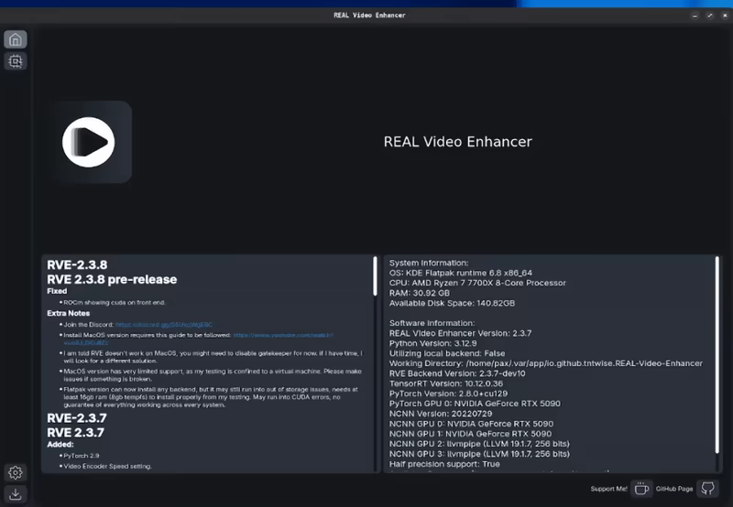
Task: Click the 'Working Directory' path line
Action: 545,363
